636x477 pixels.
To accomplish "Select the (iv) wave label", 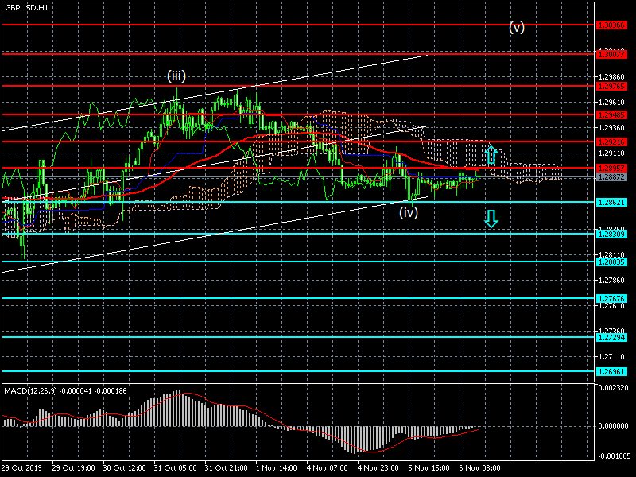I will [409, 212].
